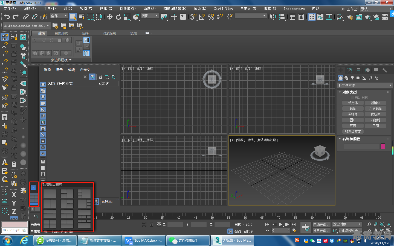This screenshot has height=246, width=394.
Task: Open the named selection sets dropdown
Action: pyautogui.click(x=251, y=16)
